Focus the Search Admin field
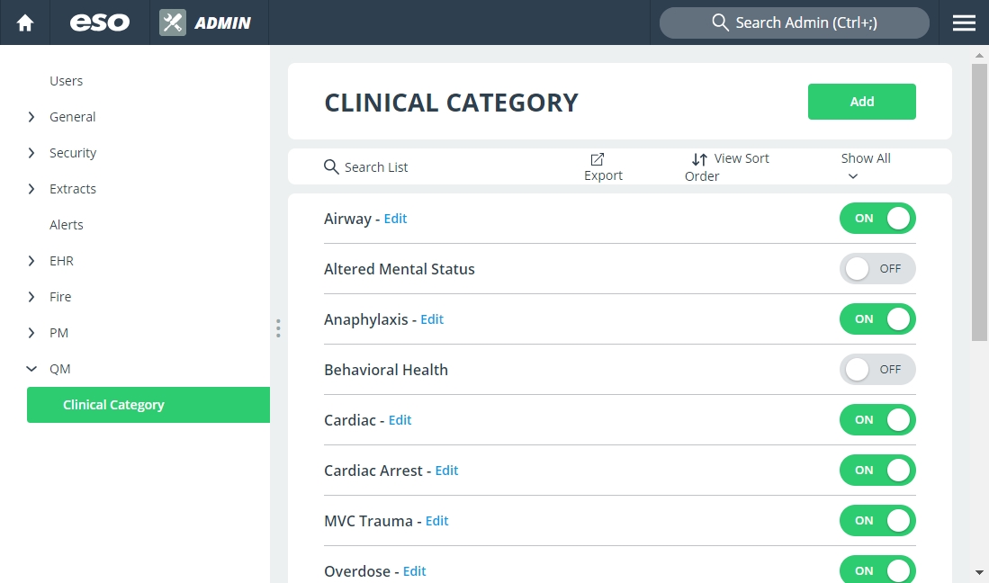 (794, 22)
